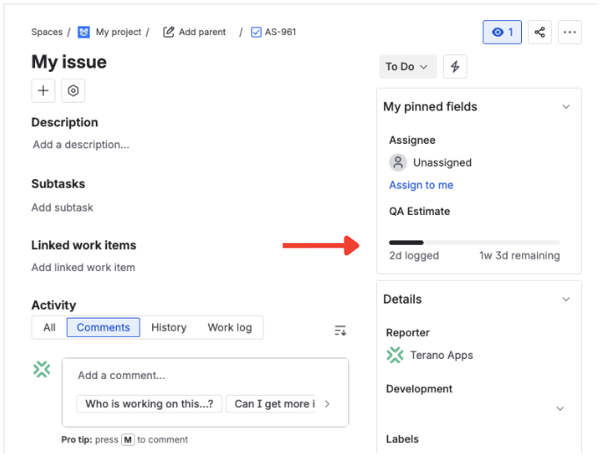Click the Terano Apps reporter name
Viewport: 601px width, 465px height.
tap(442, 355)
